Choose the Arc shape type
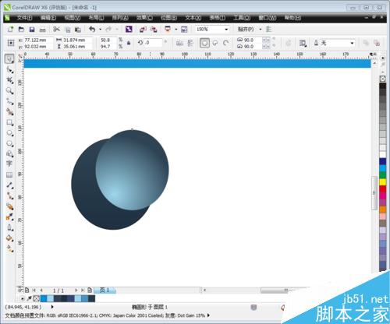 (x=225, y=43)
